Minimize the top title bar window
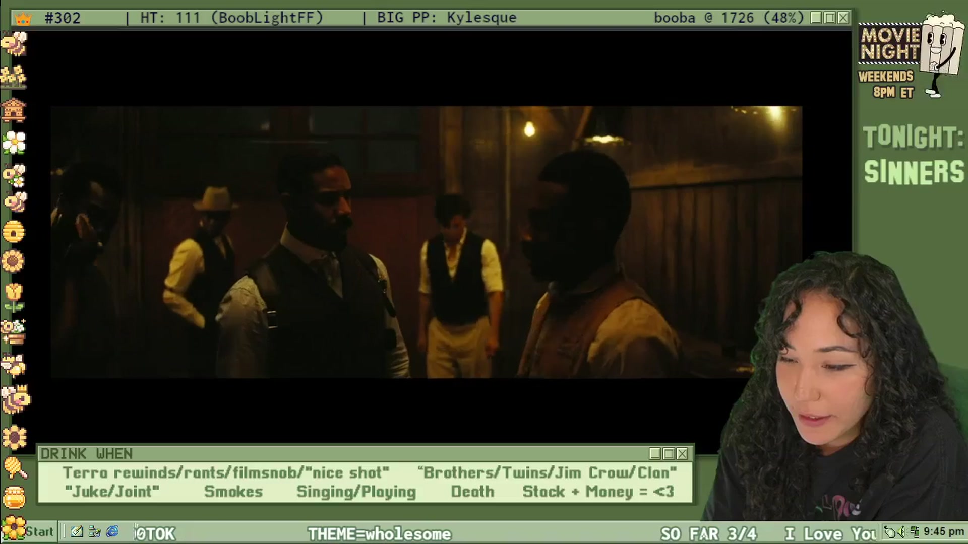The image size is (968, 544). pos(816,18)
